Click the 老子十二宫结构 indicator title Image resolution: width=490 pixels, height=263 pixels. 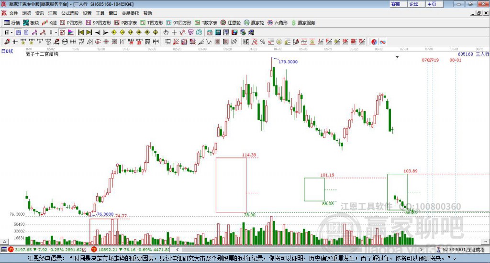tap(42, 54)
